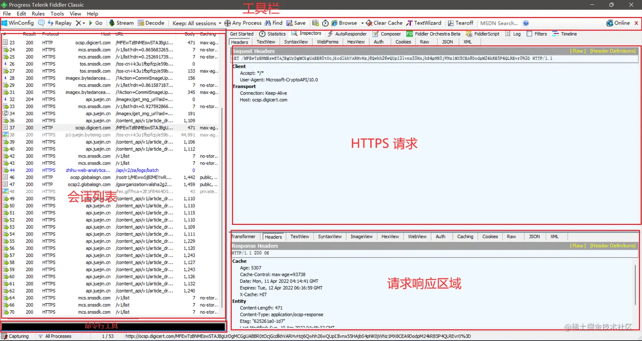The width and height of the screenshot is (642, 341).
Task: Open Fiddler Orchestra Beta tab
Action: pos(433,34)
